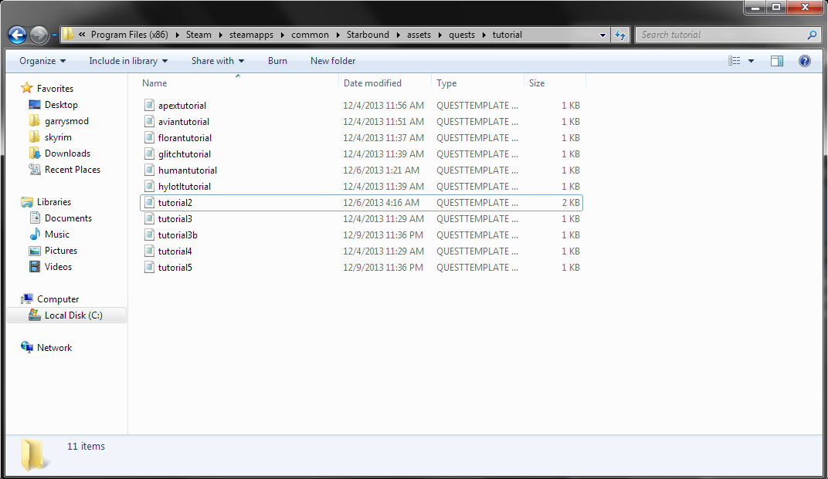Select the apextutorial file icon
Viewport: 828px width, 479px height.
[x=149, y=105]
